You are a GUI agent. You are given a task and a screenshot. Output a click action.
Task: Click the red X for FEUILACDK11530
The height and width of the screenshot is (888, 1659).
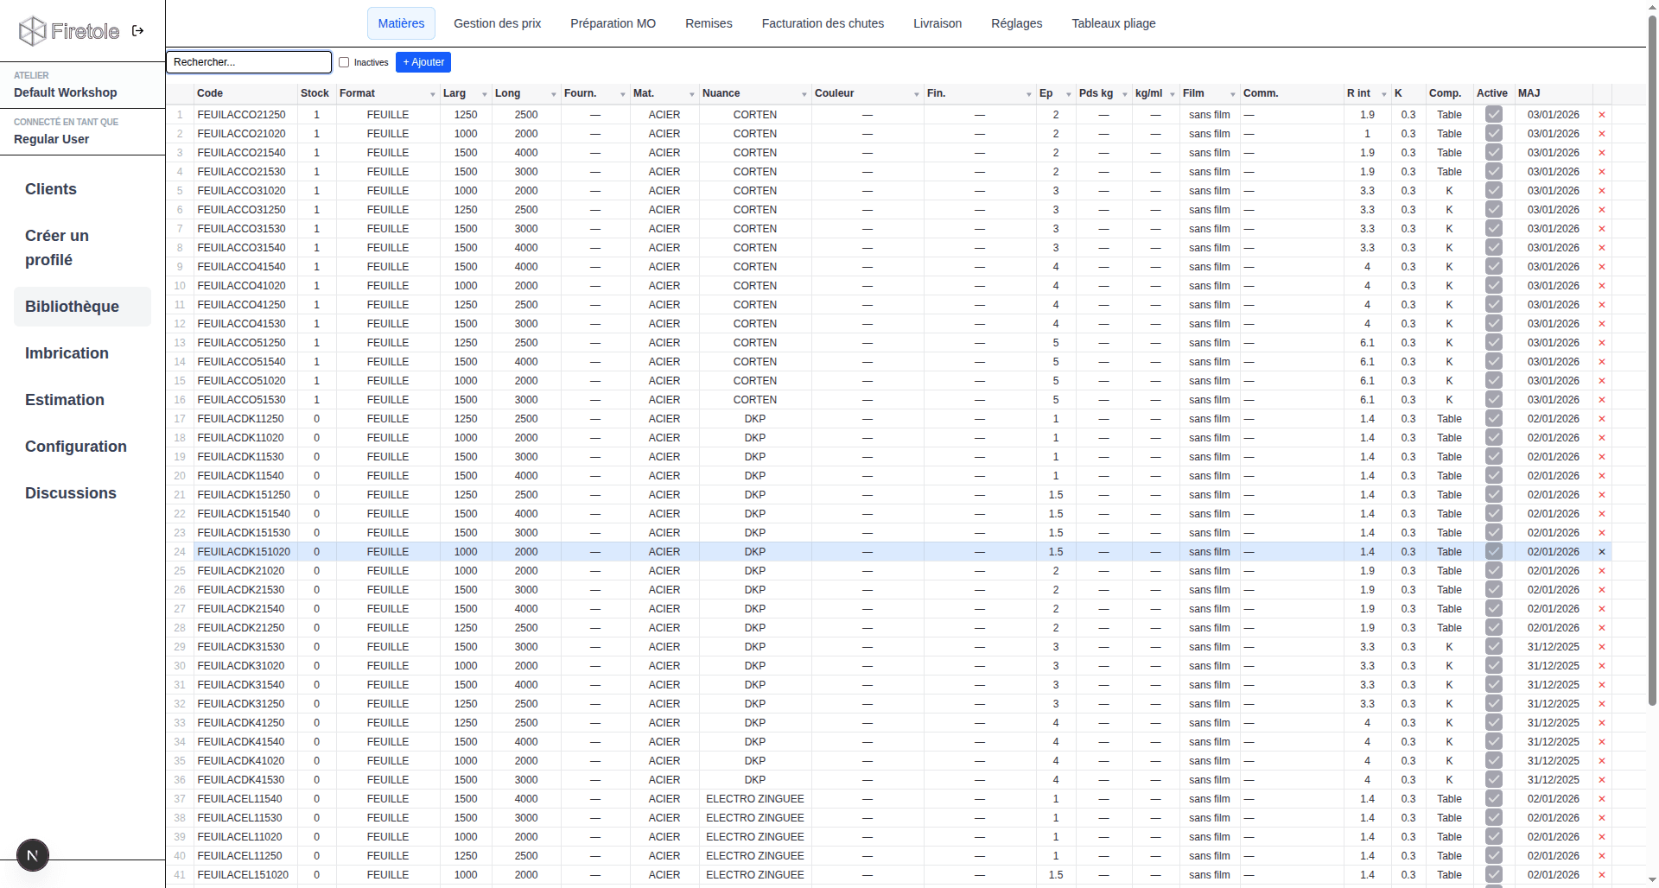[1602, 457]
